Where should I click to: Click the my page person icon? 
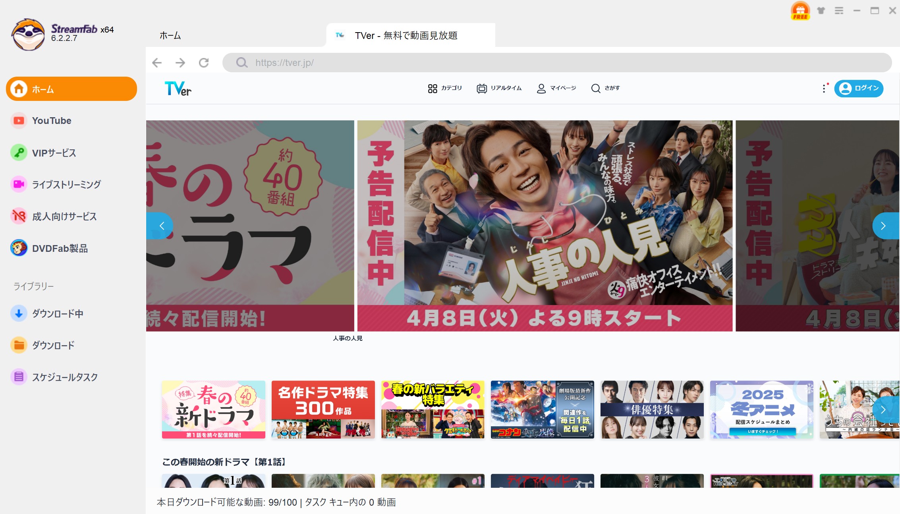[541, 88]
